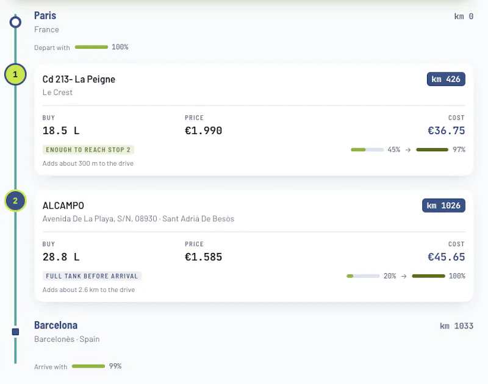This screenshot has height=384, width=488.
Task: Click the 97% fuel level bar
Action: pos(432,149)
